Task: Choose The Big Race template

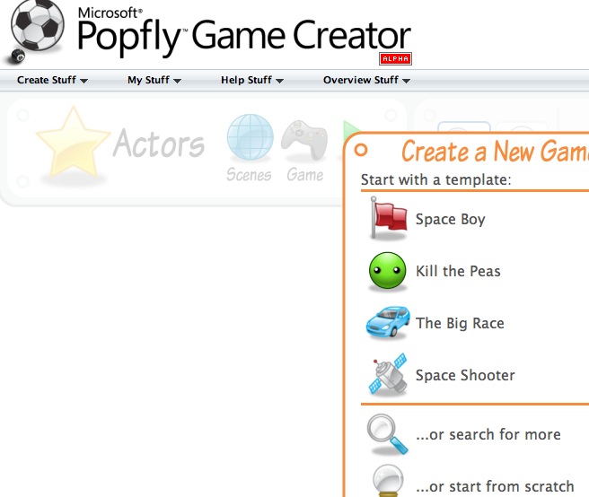Action: tap(460, 323)
